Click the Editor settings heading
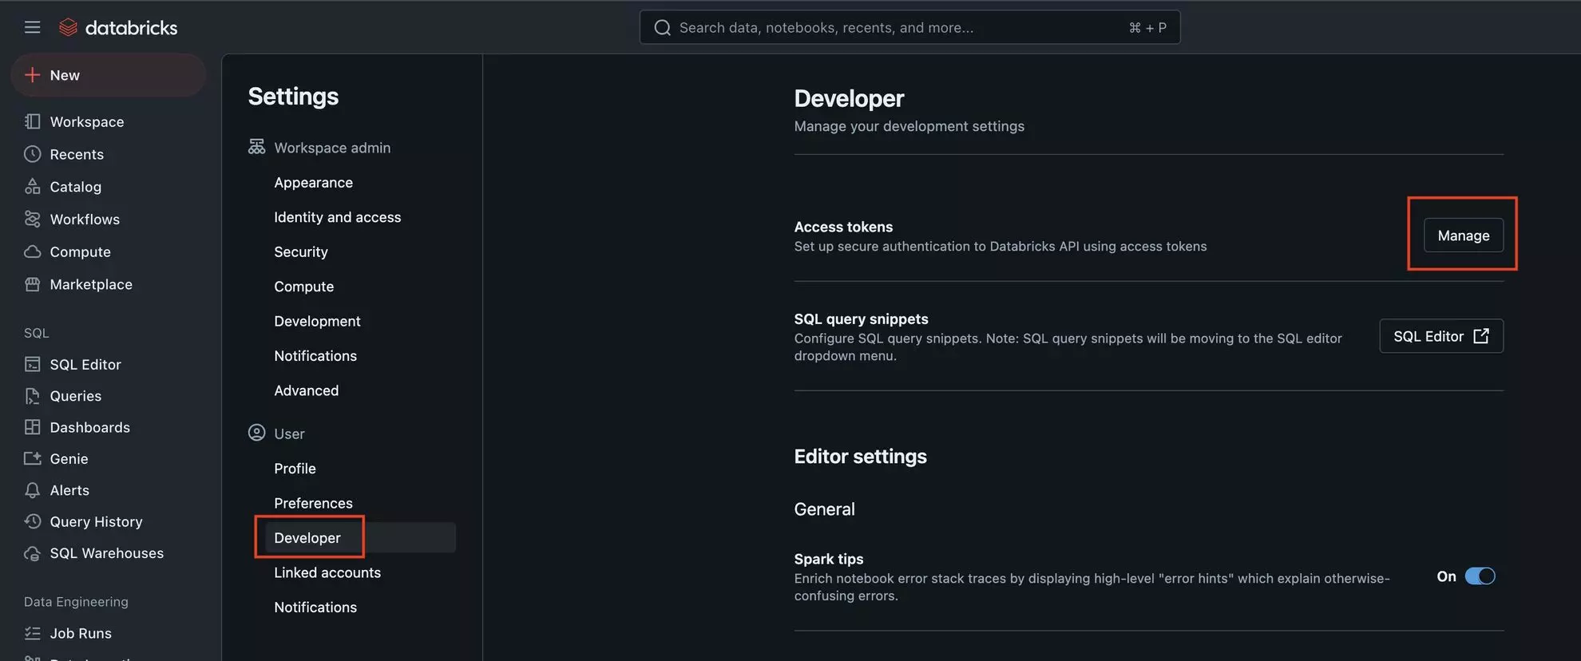Screen dimensions: 1581x661 (860, 456)
